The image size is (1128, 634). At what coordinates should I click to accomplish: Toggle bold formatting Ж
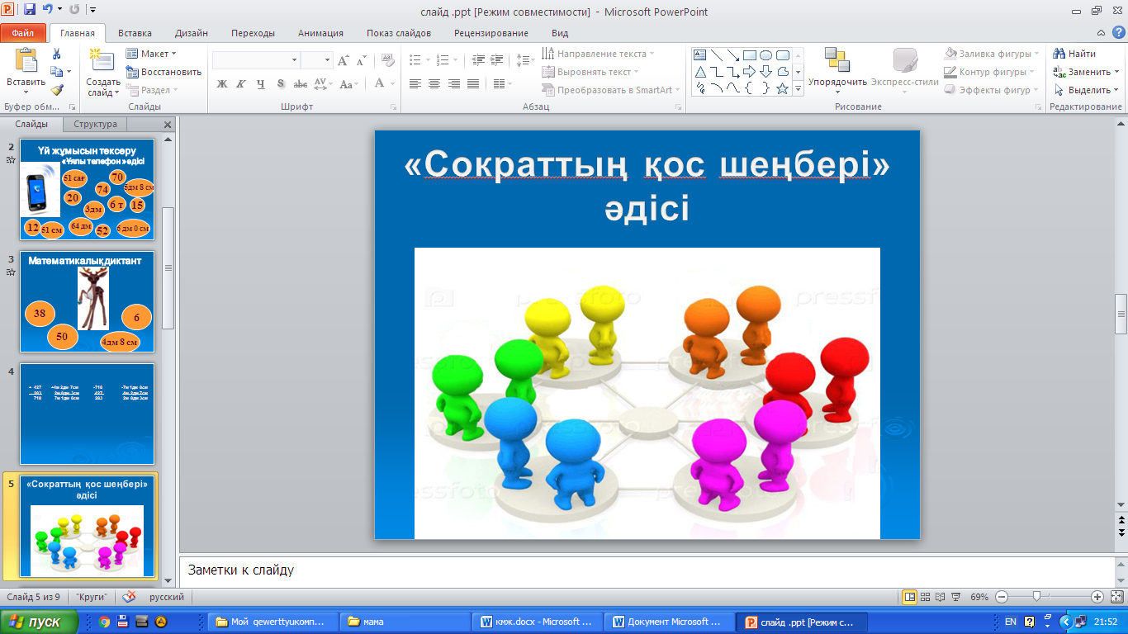click(221, 84)
